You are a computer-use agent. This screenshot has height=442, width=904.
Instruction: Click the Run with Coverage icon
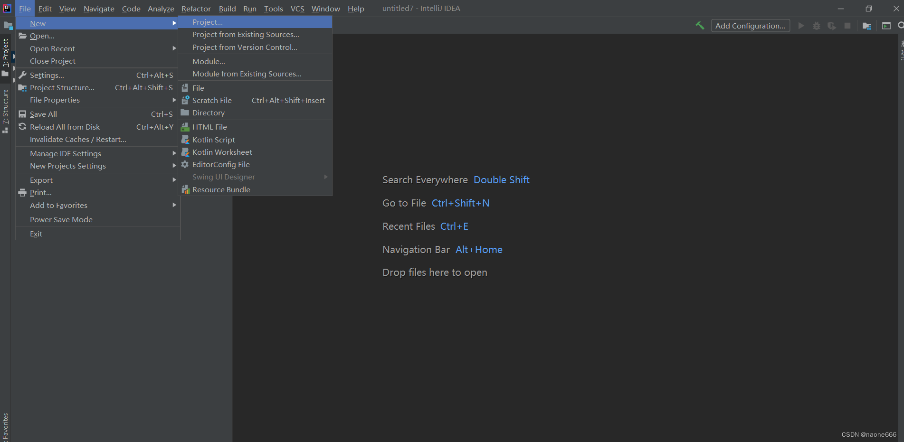[832, 26]
